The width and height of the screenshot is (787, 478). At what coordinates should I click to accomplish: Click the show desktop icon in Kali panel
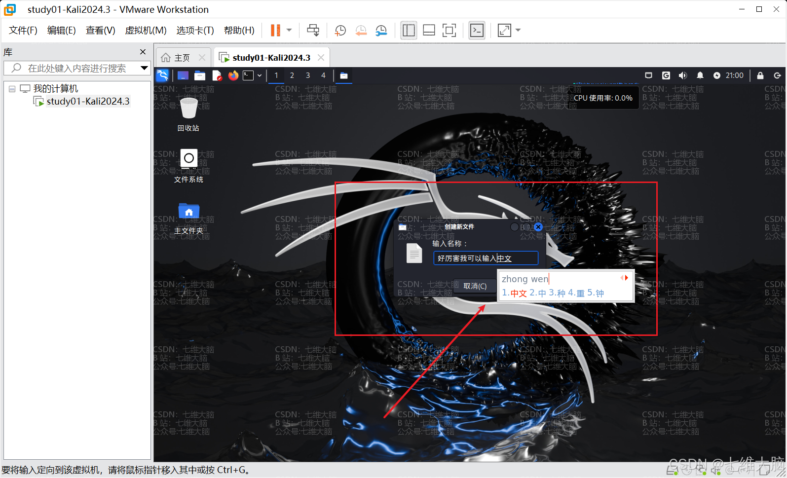click(183, 75)
